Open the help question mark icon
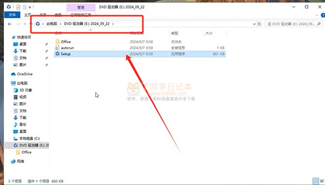Screen dimensions: 325x185 pyautogui.click(x=323, y=15)
